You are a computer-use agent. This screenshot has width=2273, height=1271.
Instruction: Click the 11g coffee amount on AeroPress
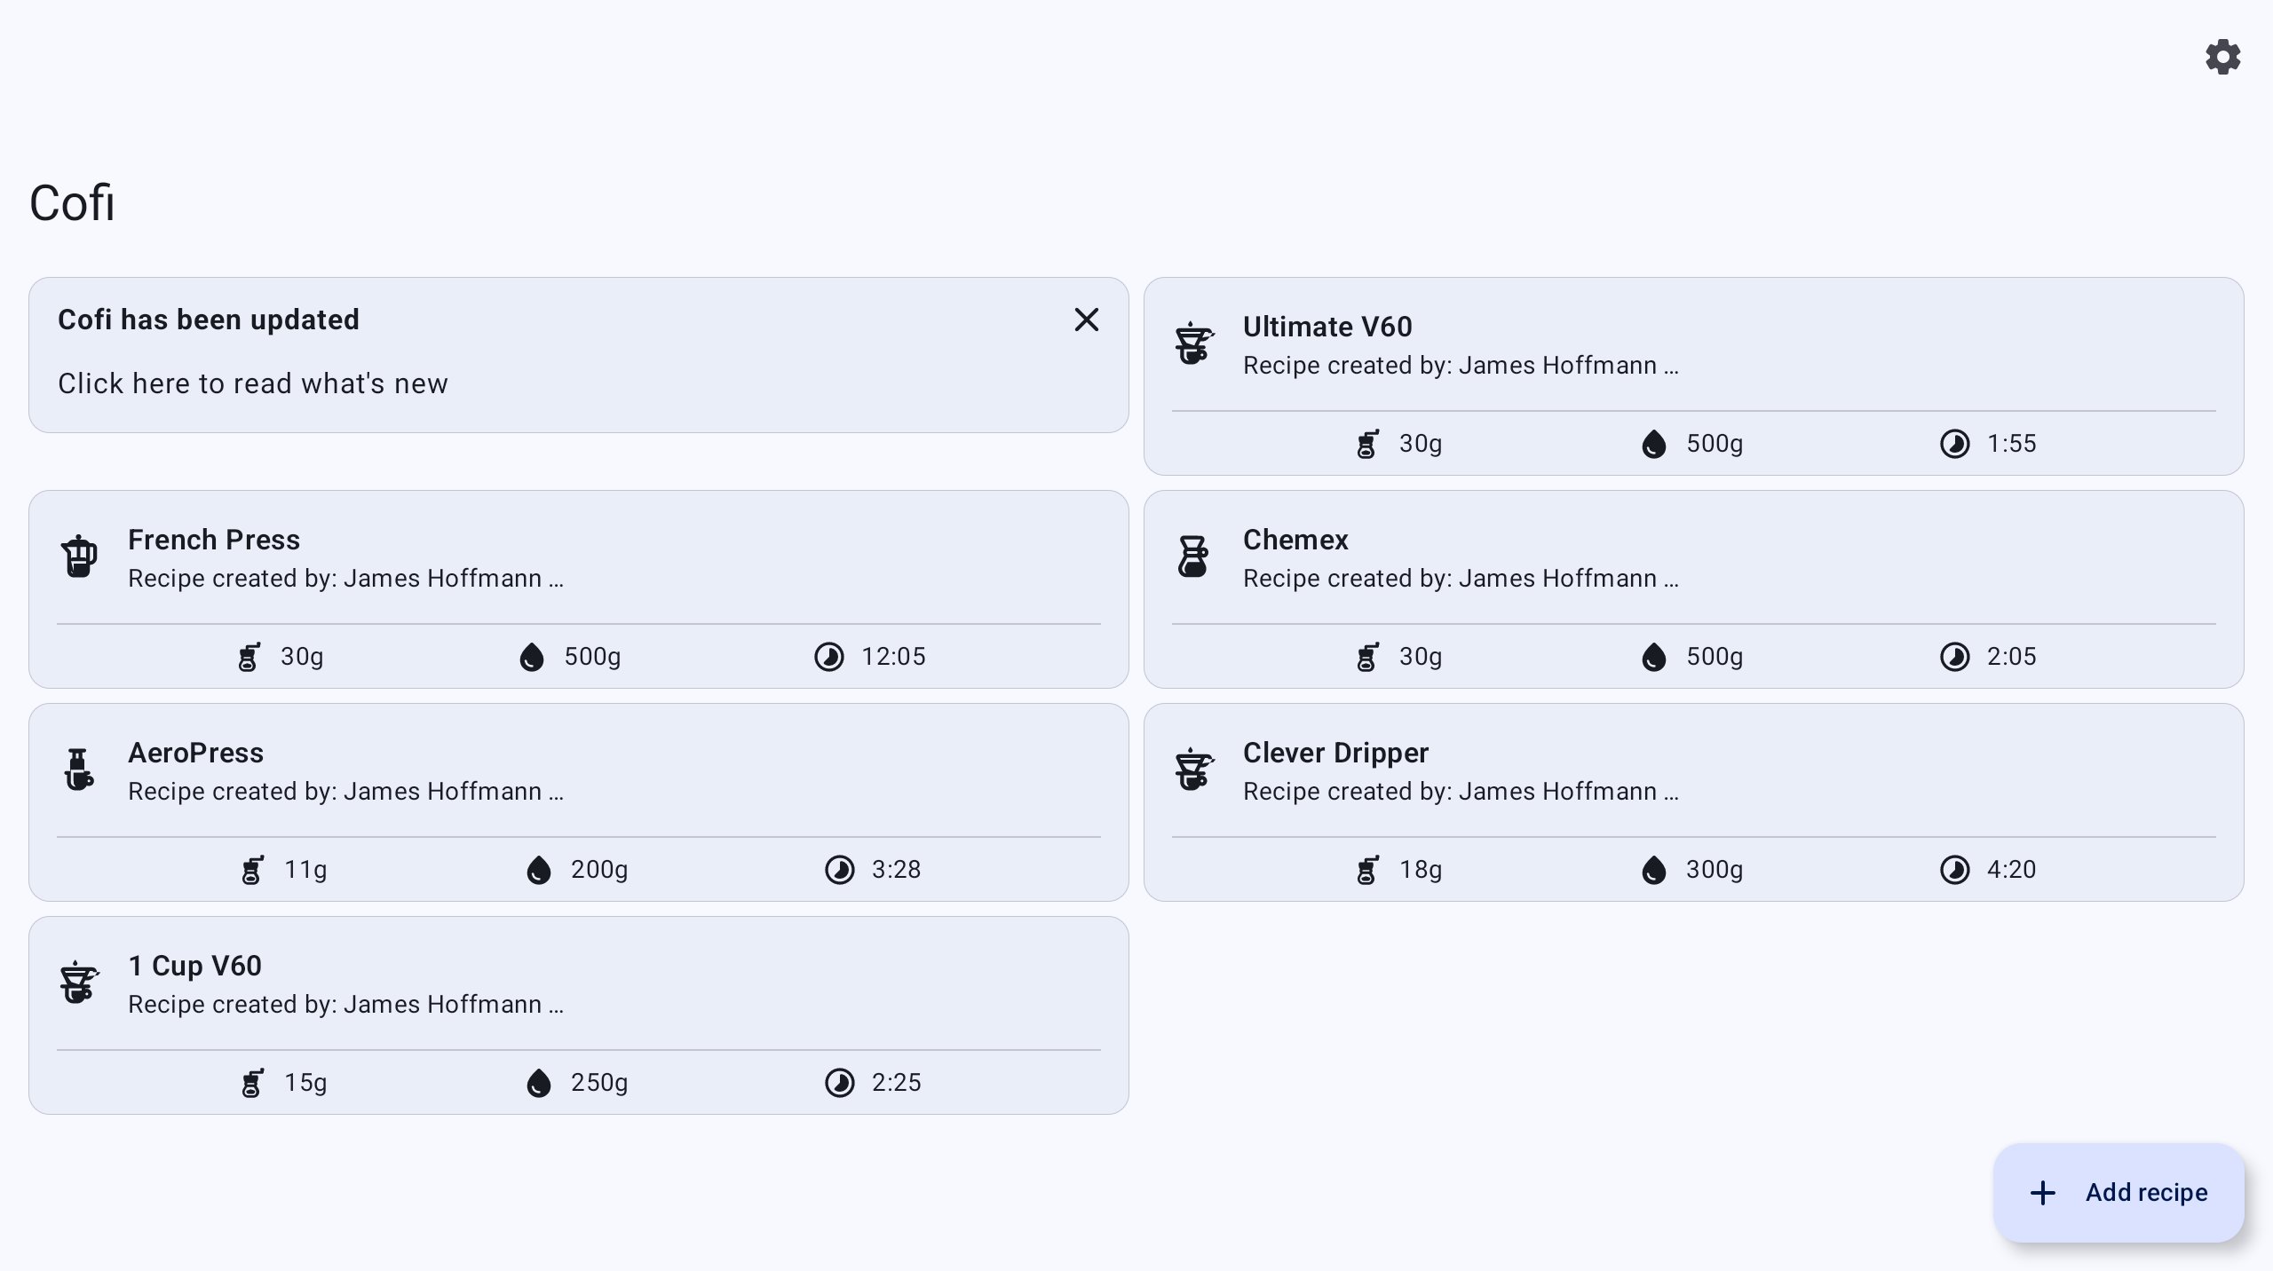pos(305,870)
